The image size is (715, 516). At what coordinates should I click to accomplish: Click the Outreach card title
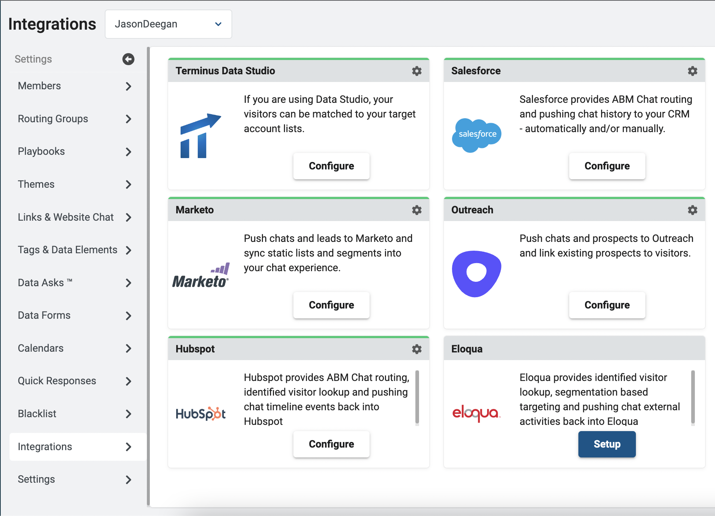[472, 210]
